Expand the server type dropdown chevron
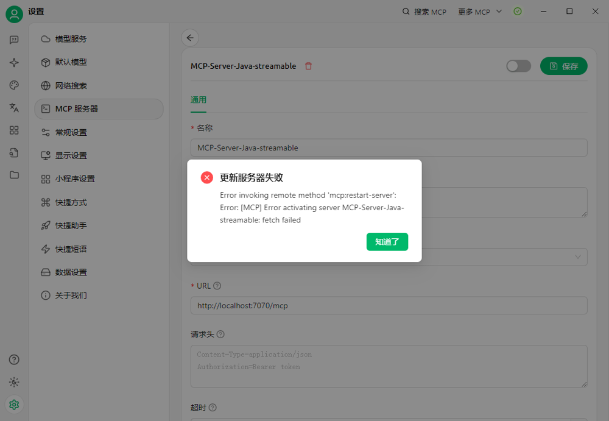The height and width of the screenshot is (421, 609). [578, 257]
